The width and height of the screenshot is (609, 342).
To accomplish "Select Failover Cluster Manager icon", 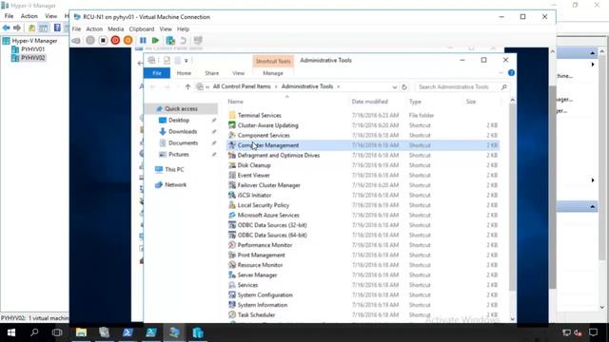I will [x=232, y=185].
